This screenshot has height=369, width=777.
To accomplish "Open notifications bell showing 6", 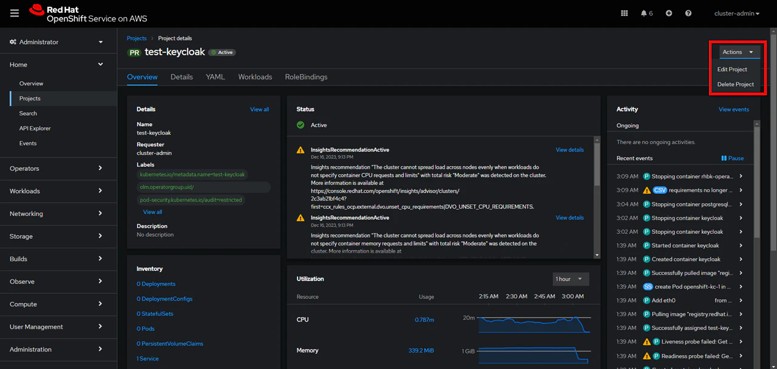I will pyautogui.click(x=646, y=13).
